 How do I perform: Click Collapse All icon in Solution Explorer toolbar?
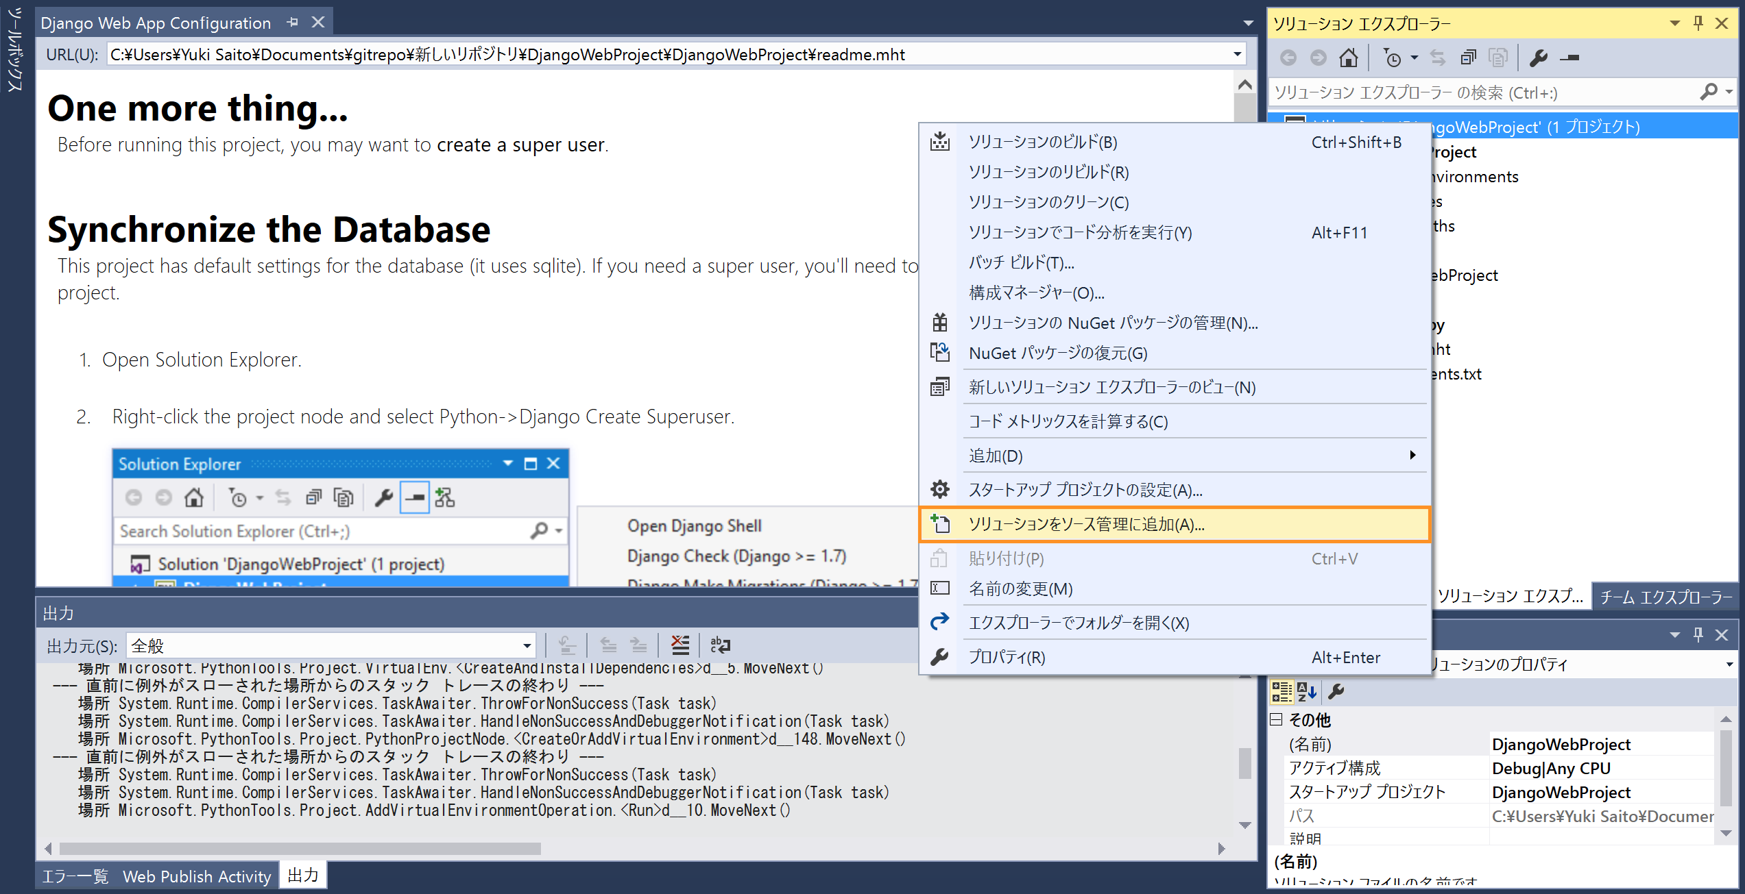[x=1467, y=58]
